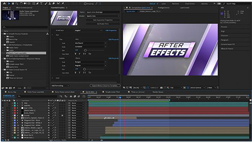This screenshot has width=252, height=142.
Task: Click Export Motion Graphics Template button
Action: pyautogui.click(x=105, y=86)
